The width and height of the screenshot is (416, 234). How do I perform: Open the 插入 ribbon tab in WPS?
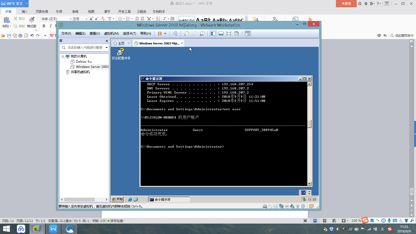pyautogui.click(x=24, y=11)
